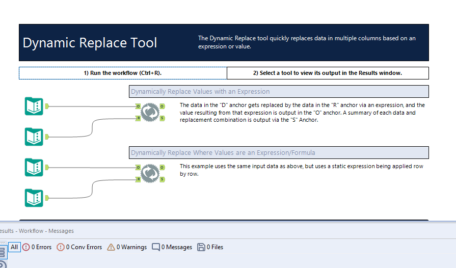Click the upper Dynamic Replace "S" output anchor
The width and height of the screenshot is (456, 268).
pos(162,118)
